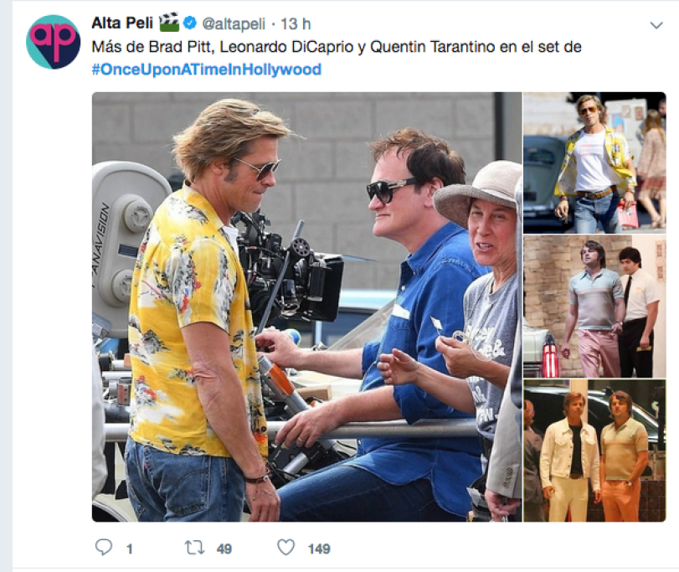Like the tweet with heart icon
Viewport: 679px width, 572px height.
point(285,548)
